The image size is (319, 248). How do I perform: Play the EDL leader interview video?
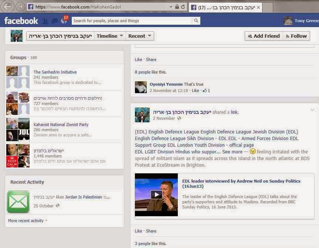(156, 195)
